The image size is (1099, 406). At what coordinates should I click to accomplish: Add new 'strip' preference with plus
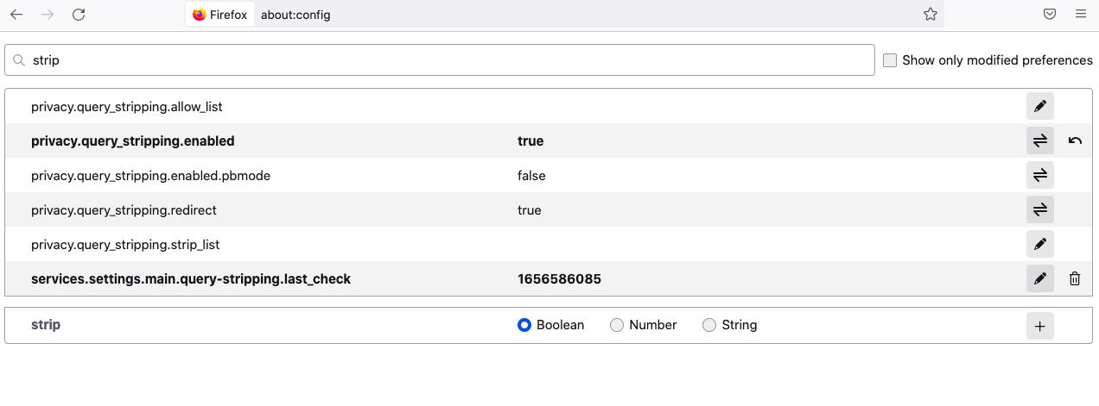click(1040, 326)
